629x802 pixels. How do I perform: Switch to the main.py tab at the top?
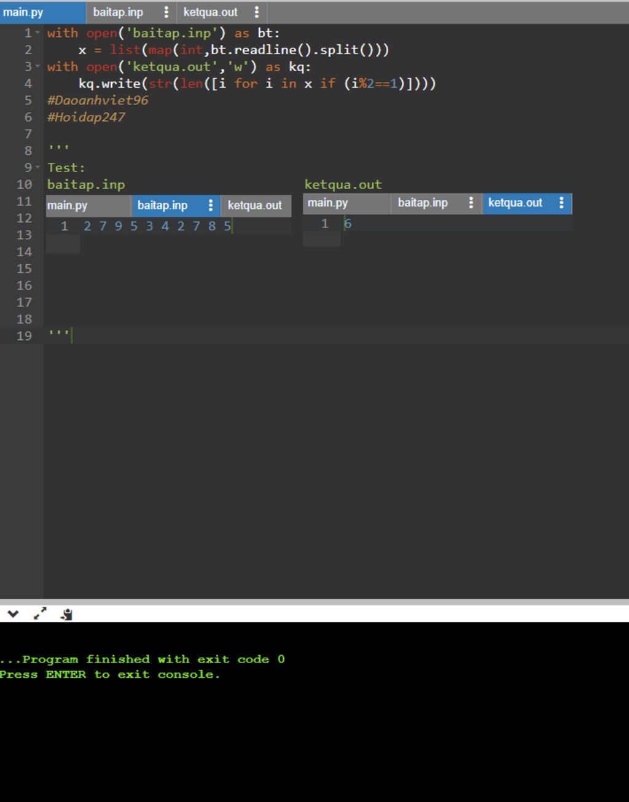[43, 12]
